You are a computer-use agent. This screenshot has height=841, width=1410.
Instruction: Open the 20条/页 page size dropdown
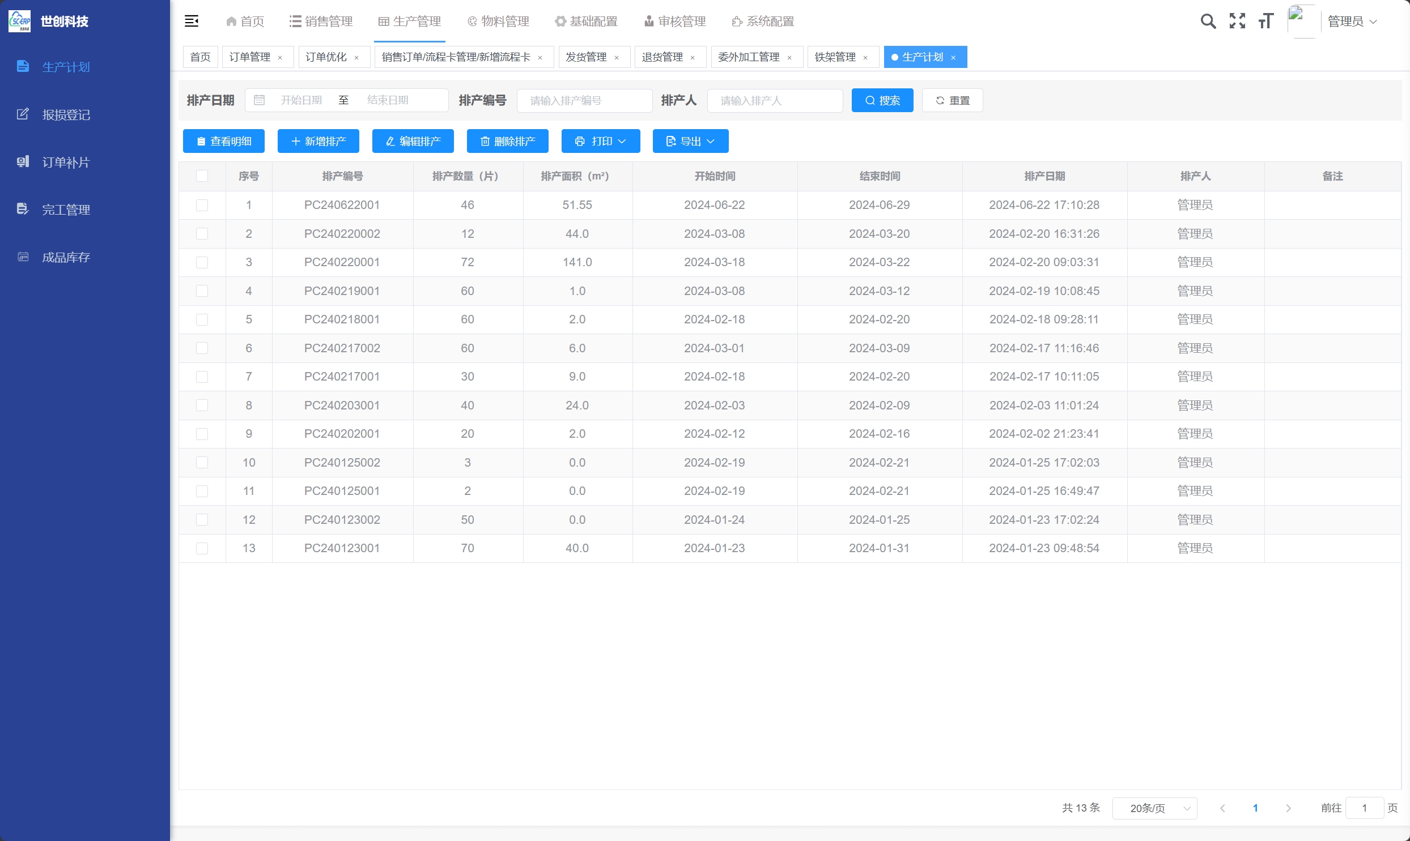(x=1155, y=808)
